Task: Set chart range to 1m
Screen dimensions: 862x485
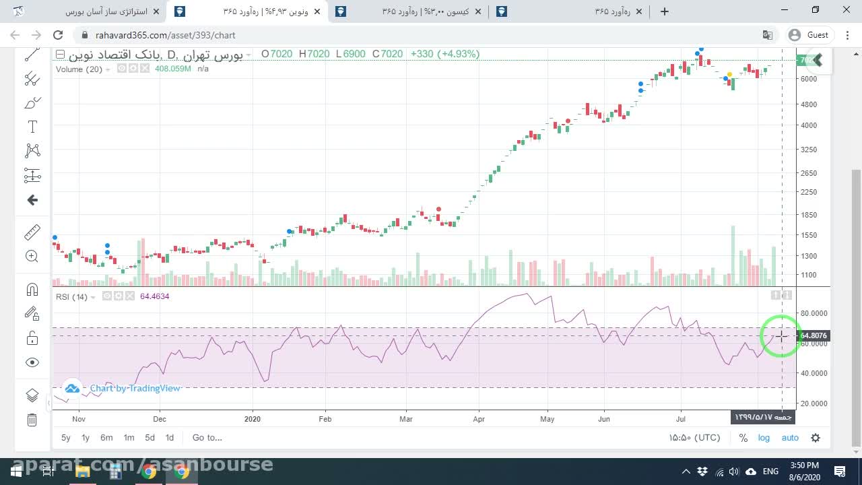Action: click(129, 438)
